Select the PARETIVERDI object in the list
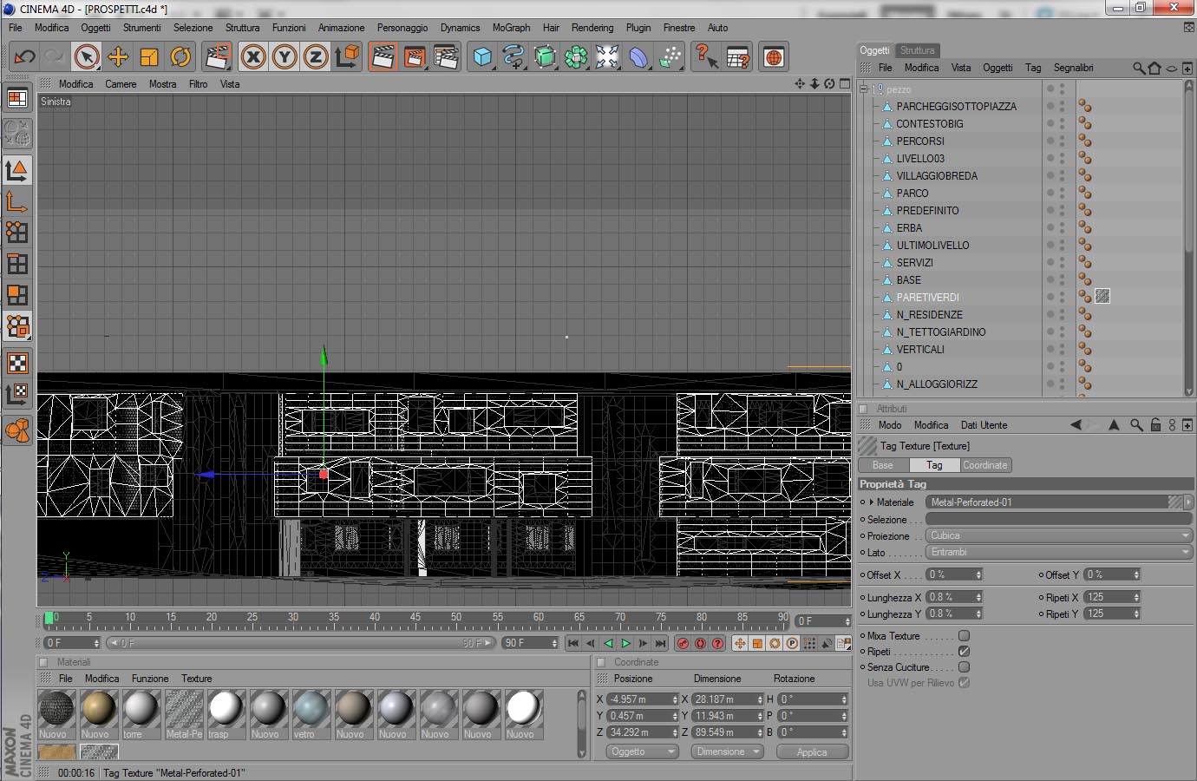Image resolution: width=1197 pixels, height=781 pixels. [x=927, y=297]
